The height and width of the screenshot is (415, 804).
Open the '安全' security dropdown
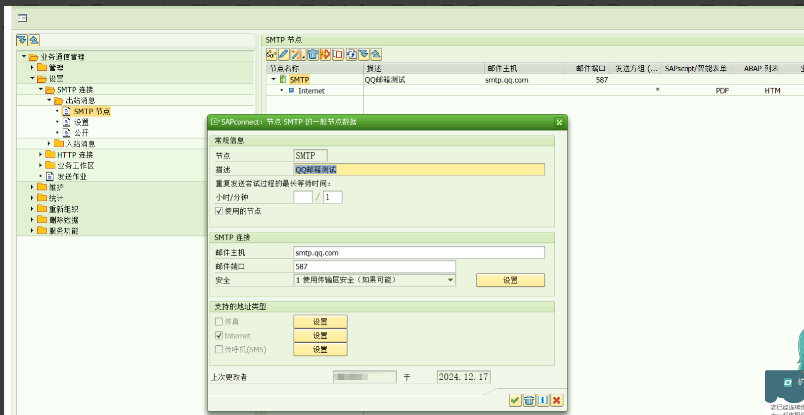click(x=450, y=280)
